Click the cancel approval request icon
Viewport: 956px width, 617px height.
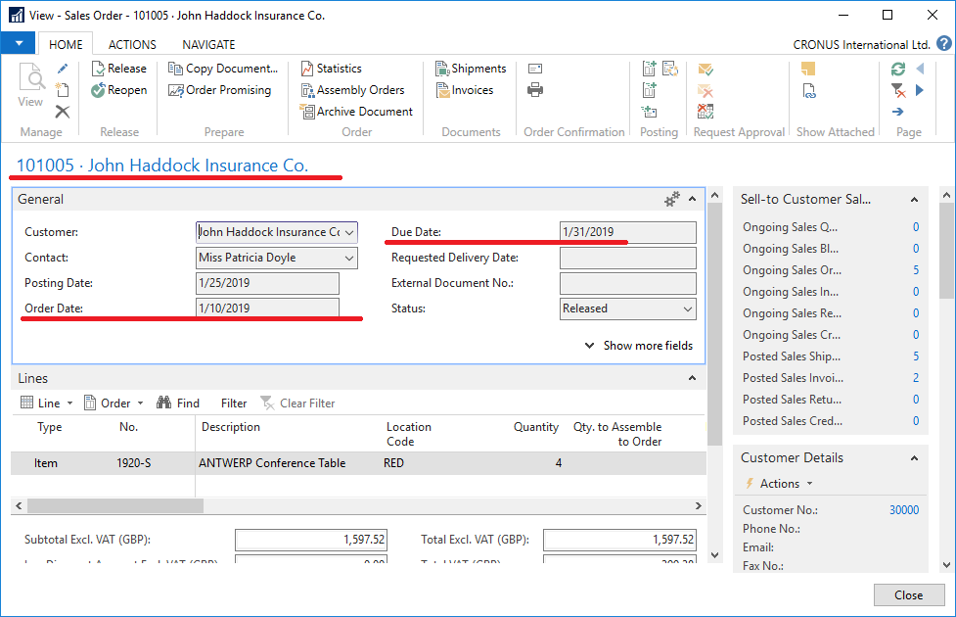pos(706,90)
